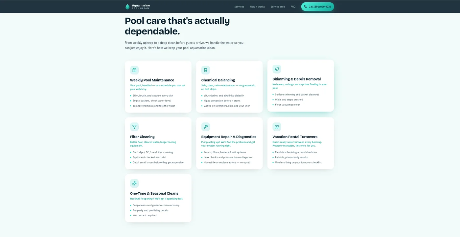Image resolution: width=460 pixels, height=237 pixels.
Task: Click the 'Guest-ready water between every booking' tagline
Action: click(297, 144)
